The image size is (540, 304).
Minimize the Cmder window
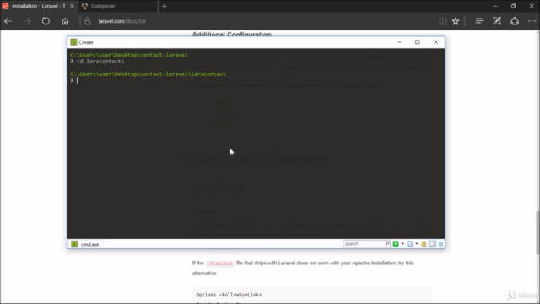(399, 42)
